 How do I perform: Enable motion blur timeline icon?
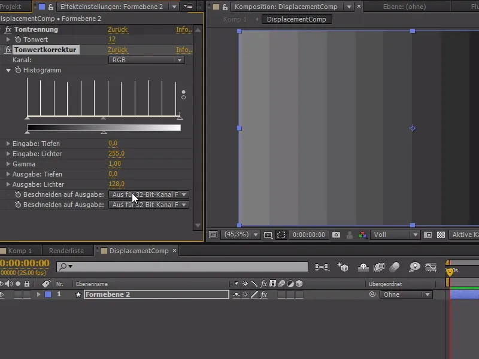[x=395, y=267]
